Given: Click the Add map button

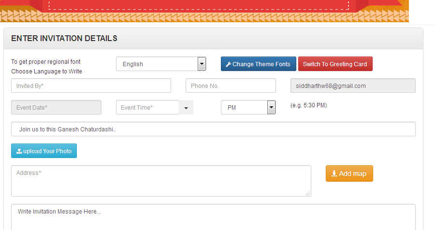Looking at the screenshot, I should (x=349, y=173).
